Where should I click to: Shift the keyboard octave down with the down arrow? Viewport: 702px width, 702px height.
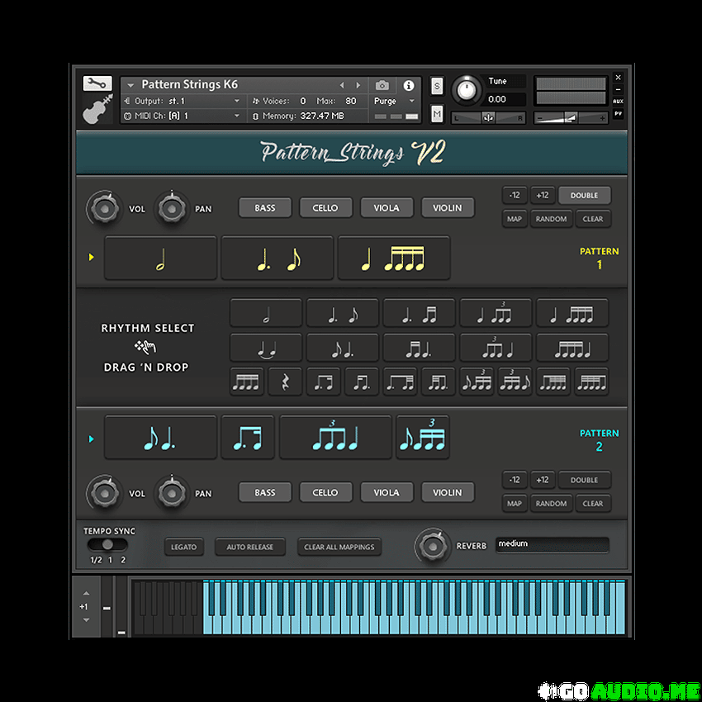pyautogui.click(x=87, y=620)
